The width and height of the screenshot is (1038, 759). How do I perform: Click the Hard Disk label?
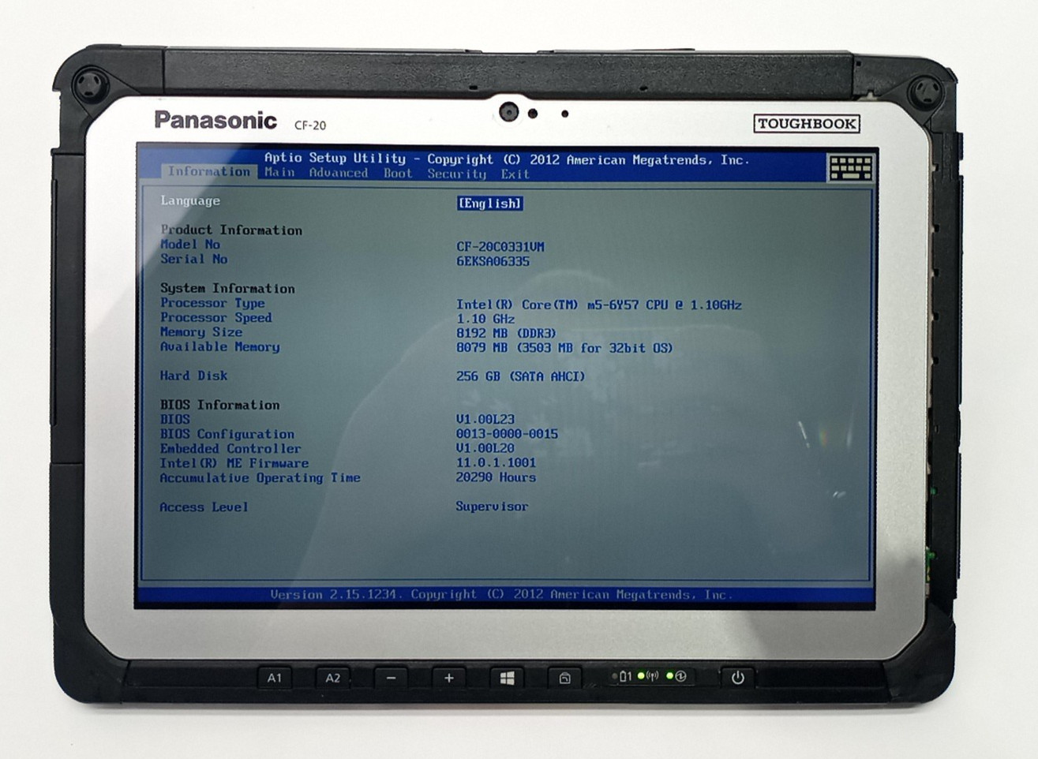193,376
